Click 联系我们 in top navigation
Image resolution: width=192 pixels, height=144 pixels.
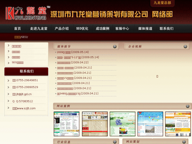[x=167, y=29]
